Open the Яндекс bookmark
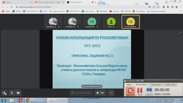 click(x=6, y=11)
